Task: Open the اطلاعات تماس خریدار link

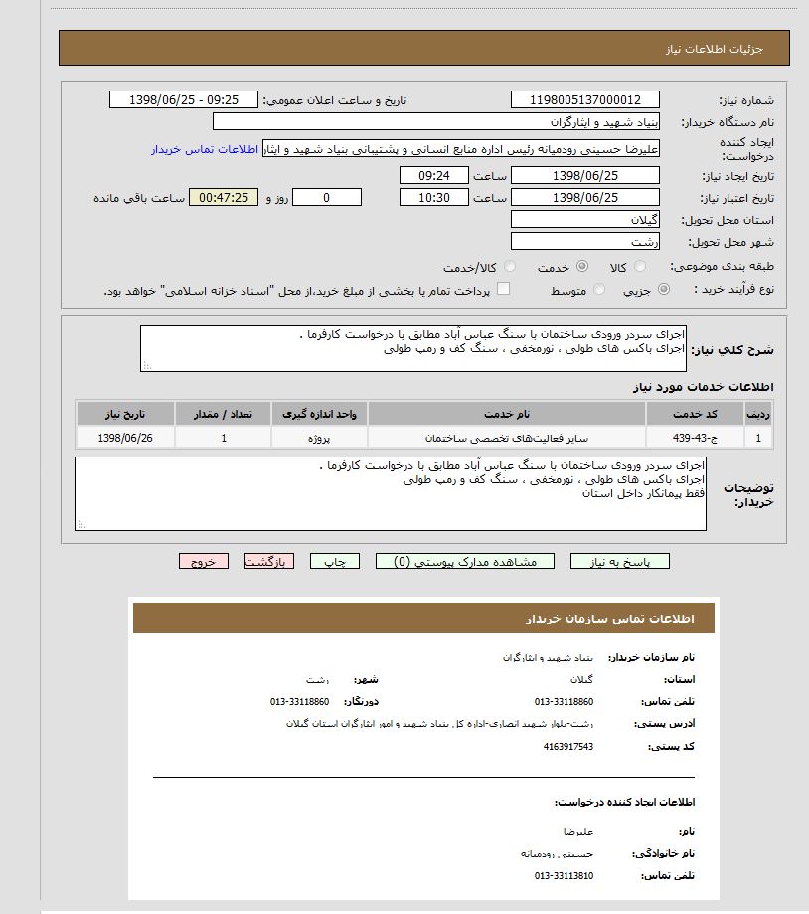Action: pyautogui.click(x=205, y=149)
